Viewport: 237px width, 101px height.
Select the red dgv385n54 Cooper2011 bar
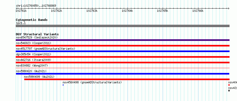click(x=122, y=57)
